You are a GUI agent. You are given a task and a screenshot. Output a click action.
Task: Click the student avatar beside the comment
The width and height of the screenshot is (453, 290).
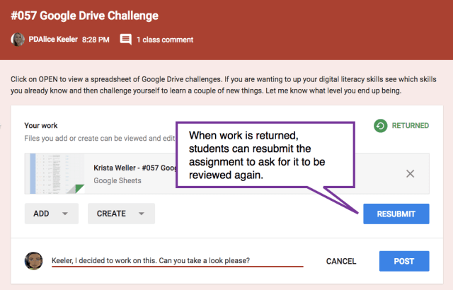pos(33,261)
